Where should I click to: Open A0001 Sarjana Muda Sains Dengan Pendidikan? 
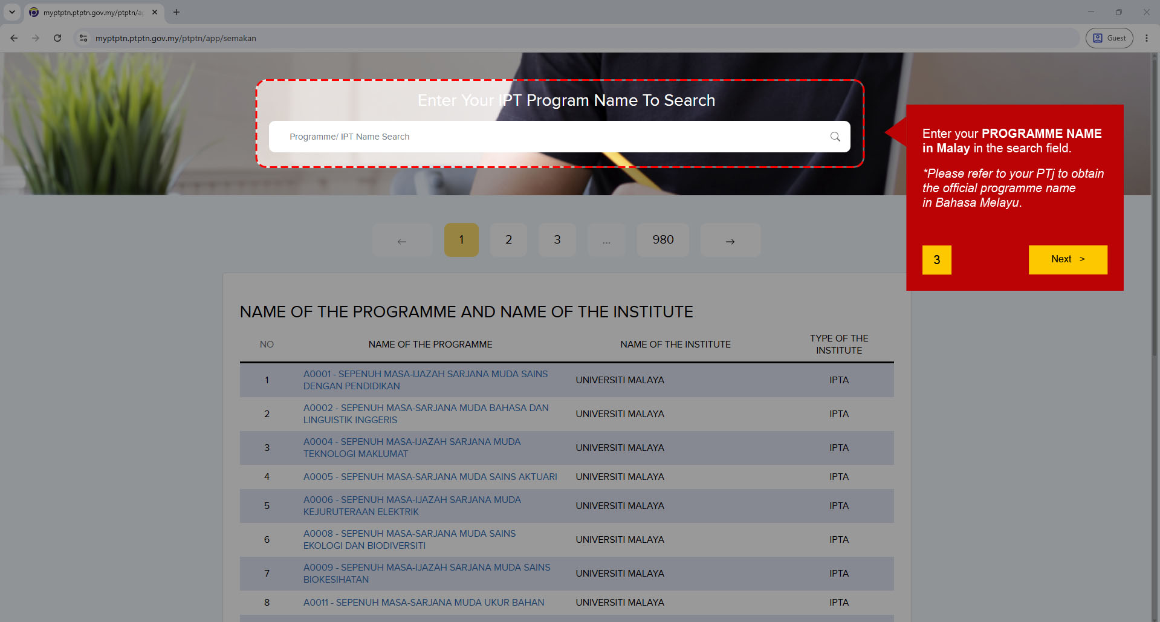tap(426, 380)
